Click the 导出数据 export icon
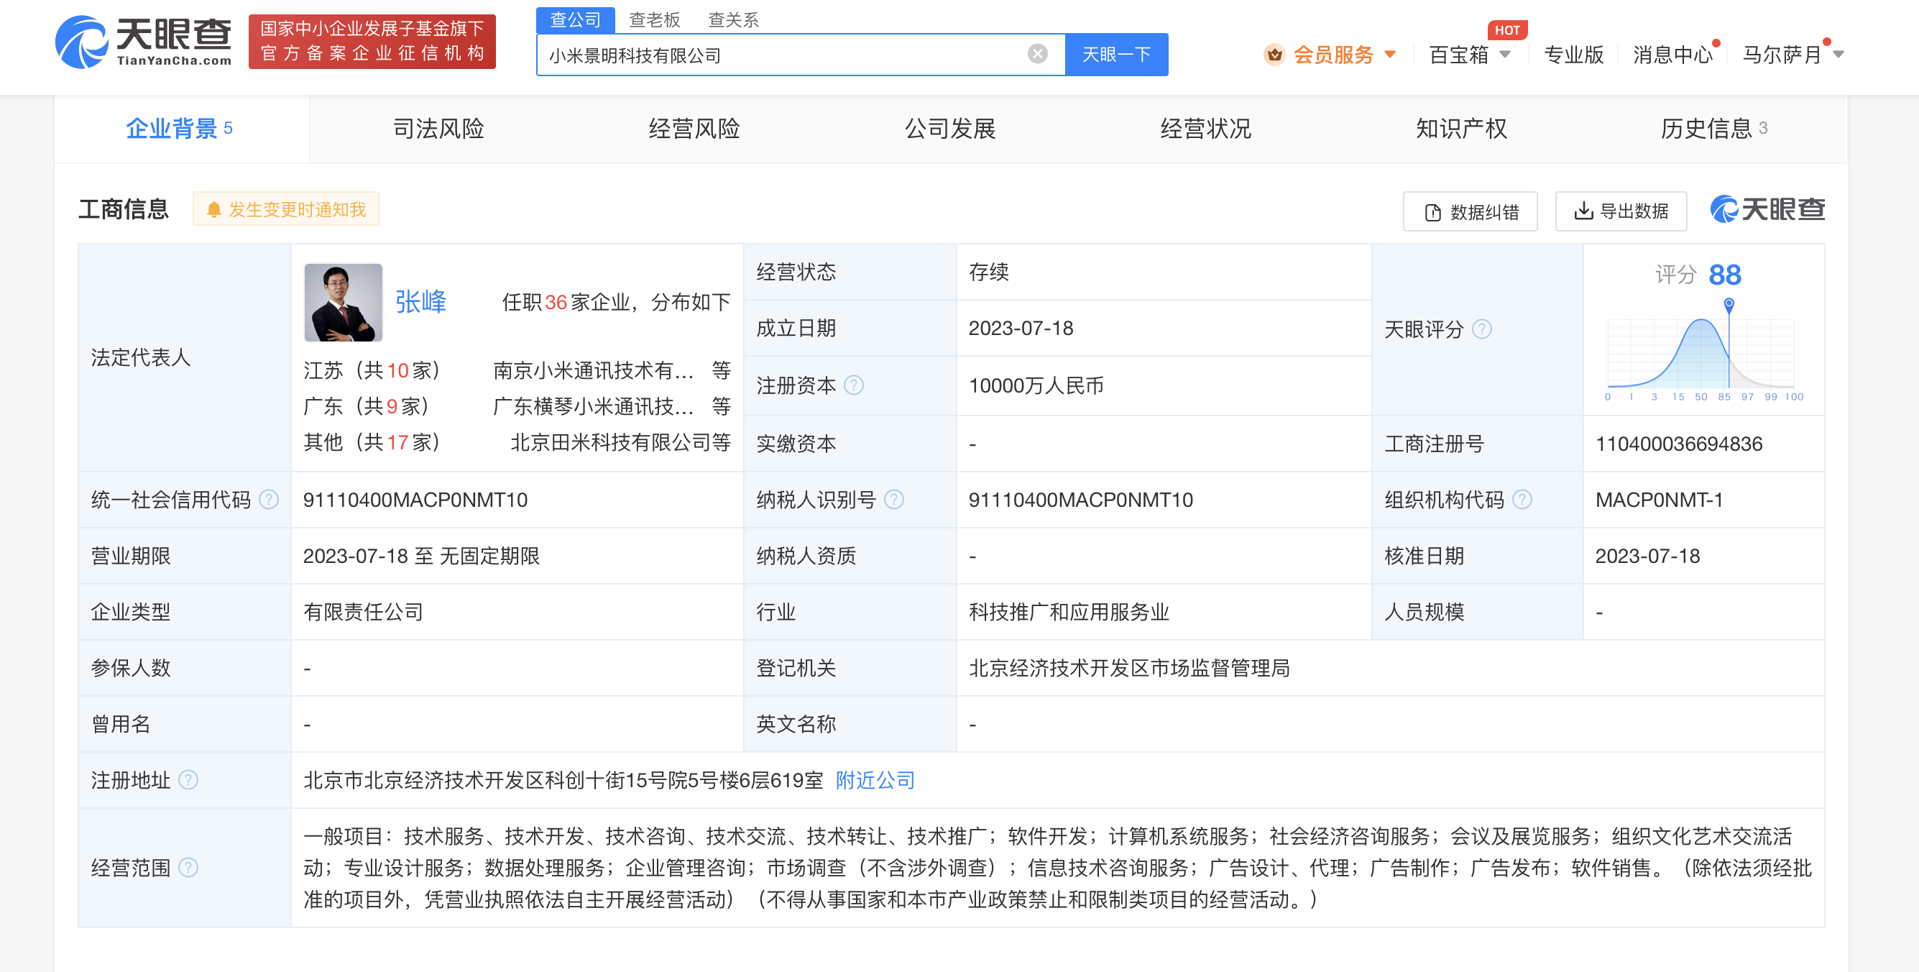The width and height of the screenshot is (1919, 972). tap(1583, 211)
